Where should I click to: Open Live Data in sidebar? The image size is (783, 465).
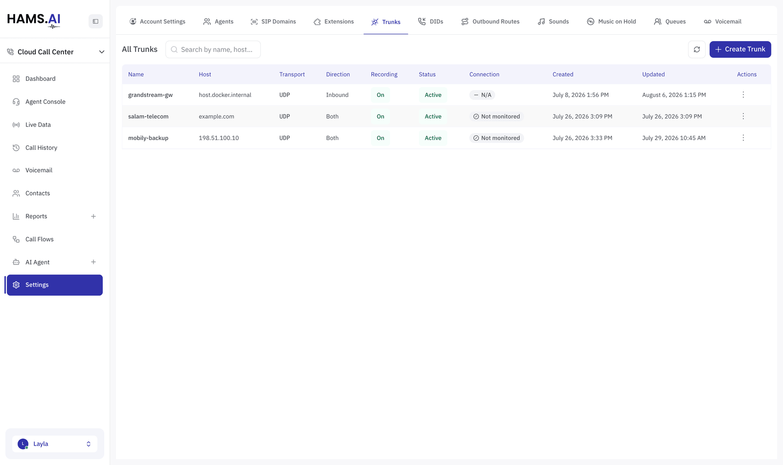click(55, 125)
